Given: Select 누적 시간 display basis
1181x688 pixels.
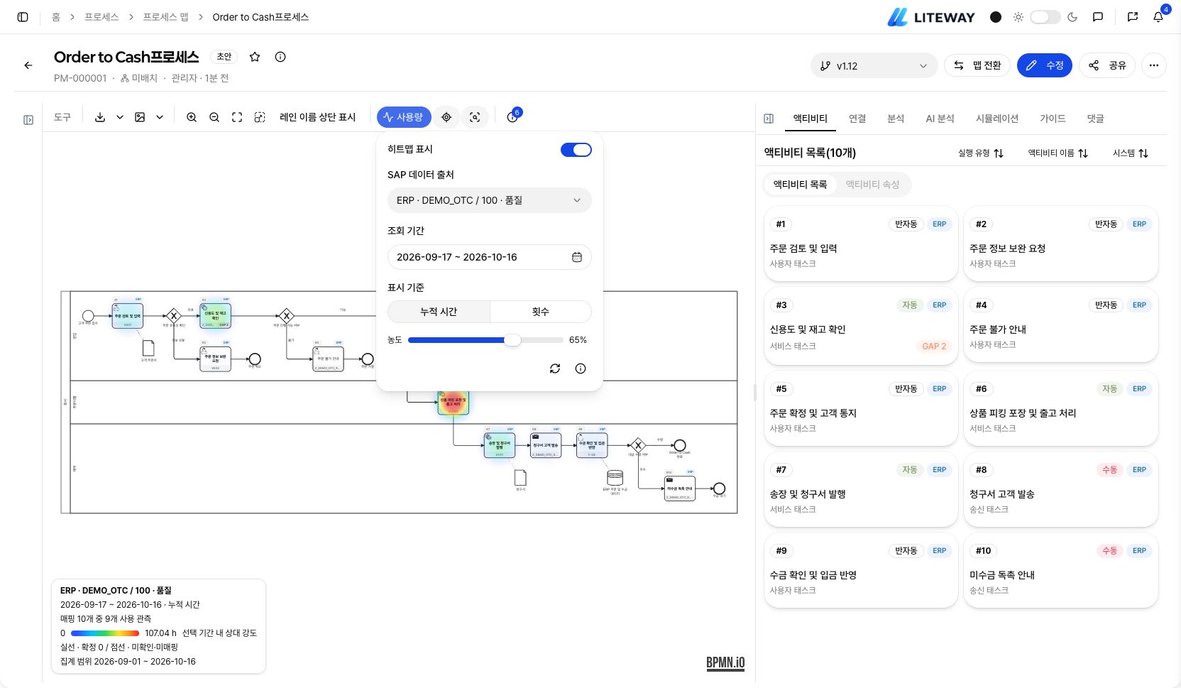Looking at the screenshot, I should pos(439,312).
